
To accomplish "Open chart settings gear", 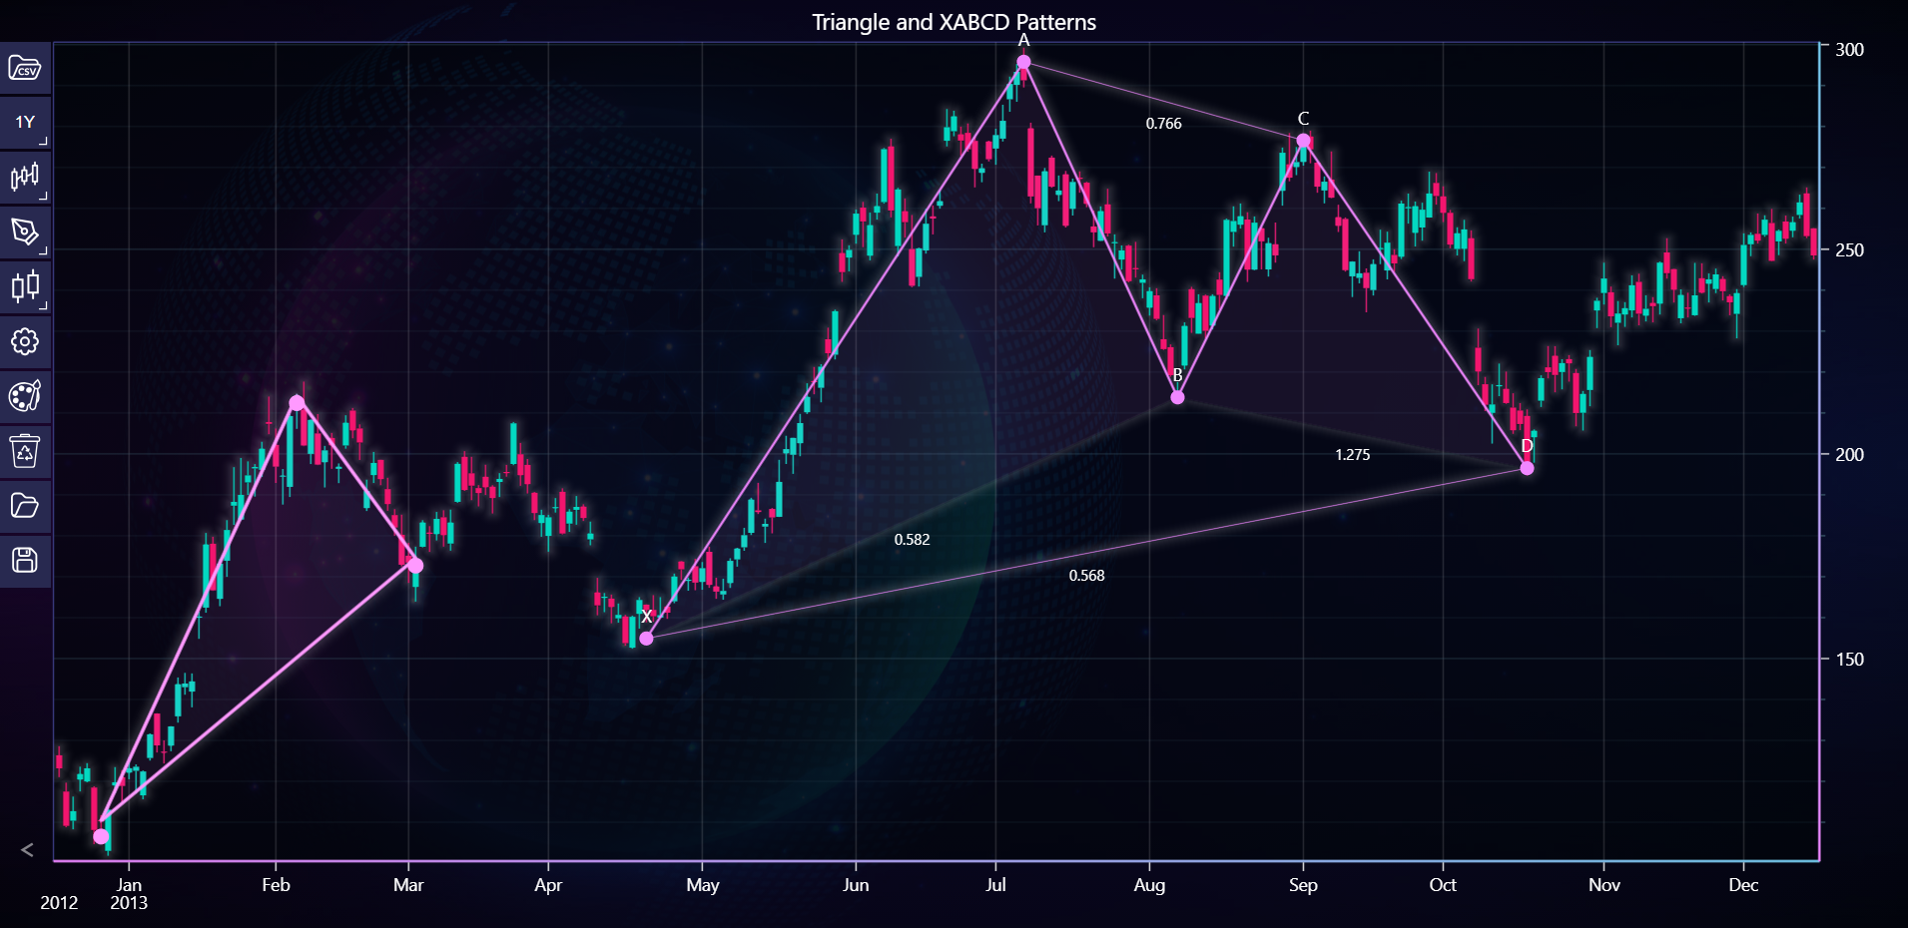I will point(25,342).
